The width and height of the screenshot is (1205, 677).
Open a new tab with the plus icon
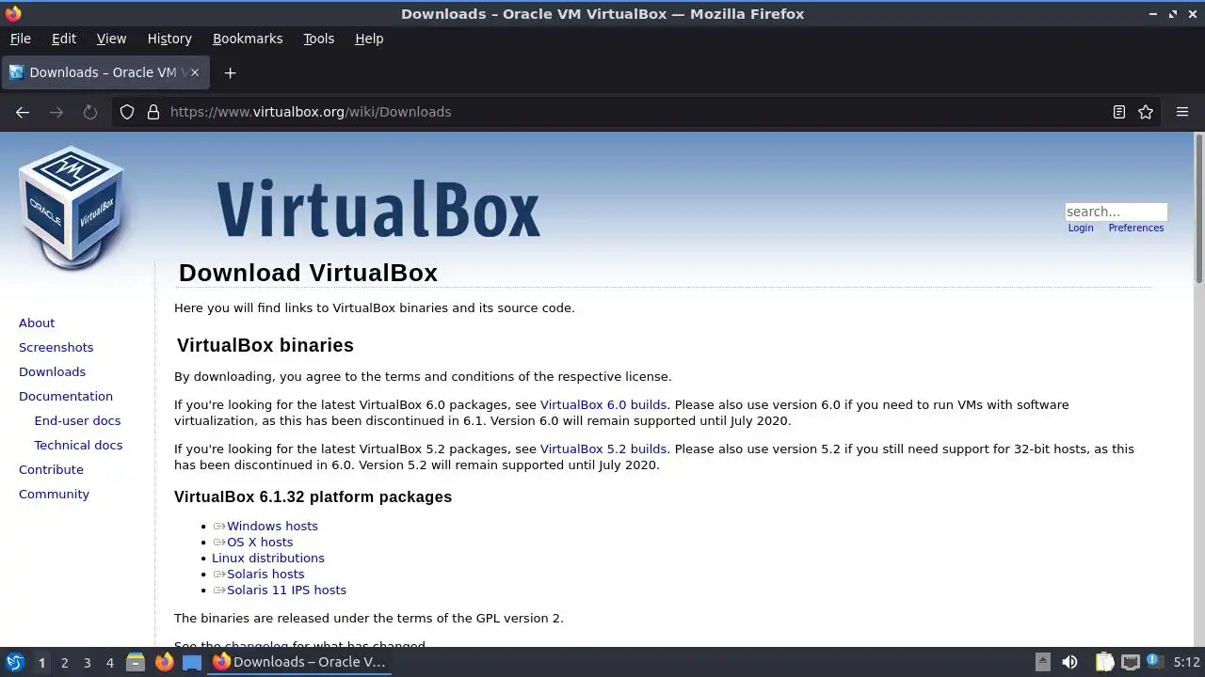(x=230, y=72)
